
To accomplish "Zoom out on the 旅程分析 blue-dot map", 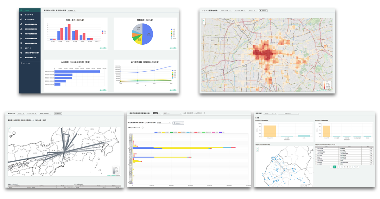I will pyautogui.click(x=257, y=151).
